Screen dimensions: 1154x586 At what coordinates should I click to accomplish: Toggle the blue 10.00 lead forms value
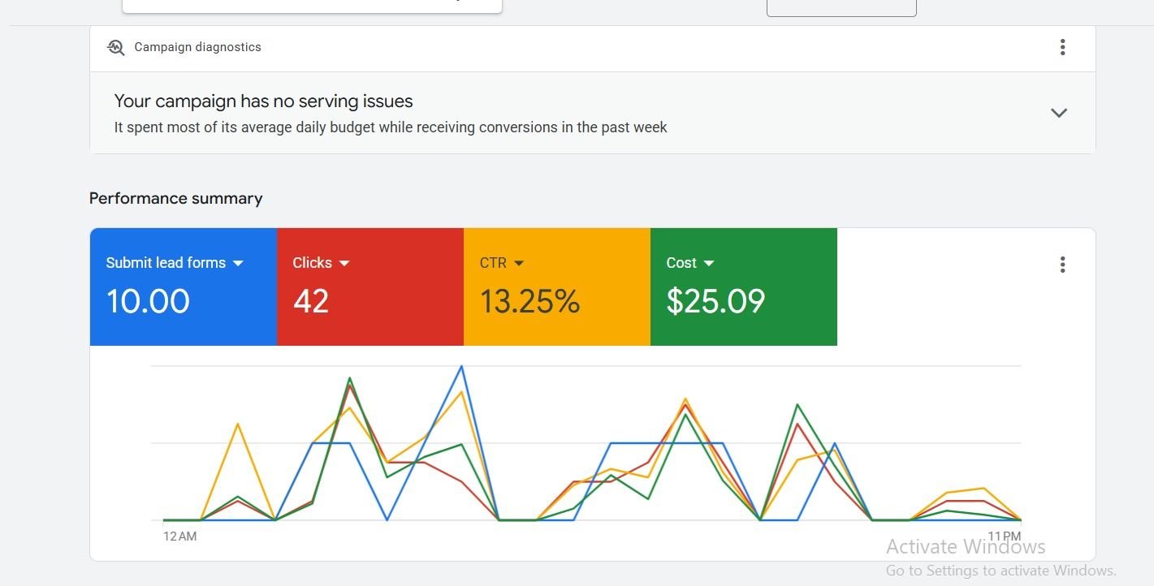[148, 301]
